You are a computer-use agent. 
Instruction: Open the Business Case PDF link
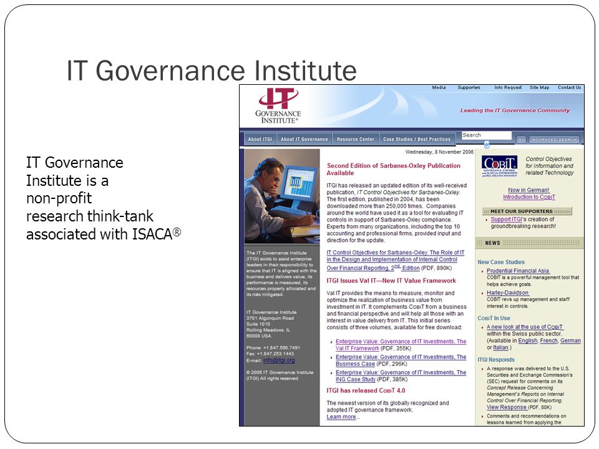pos(401,360)
